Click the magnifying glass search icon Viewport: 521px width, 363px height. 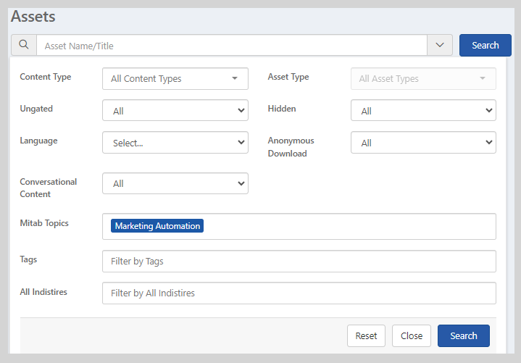point(24,45)
